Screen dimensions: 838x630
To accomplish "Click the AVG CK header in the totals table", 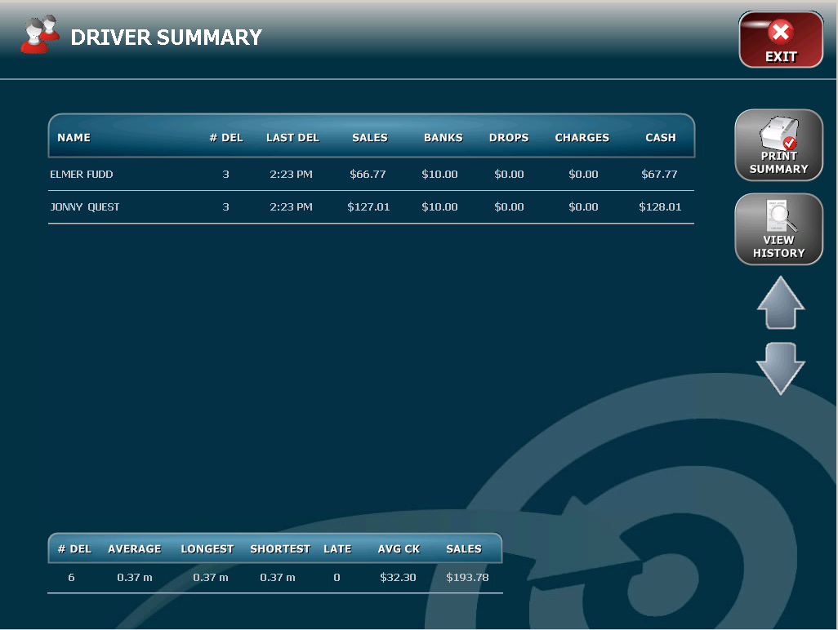I will click(398, 548).
